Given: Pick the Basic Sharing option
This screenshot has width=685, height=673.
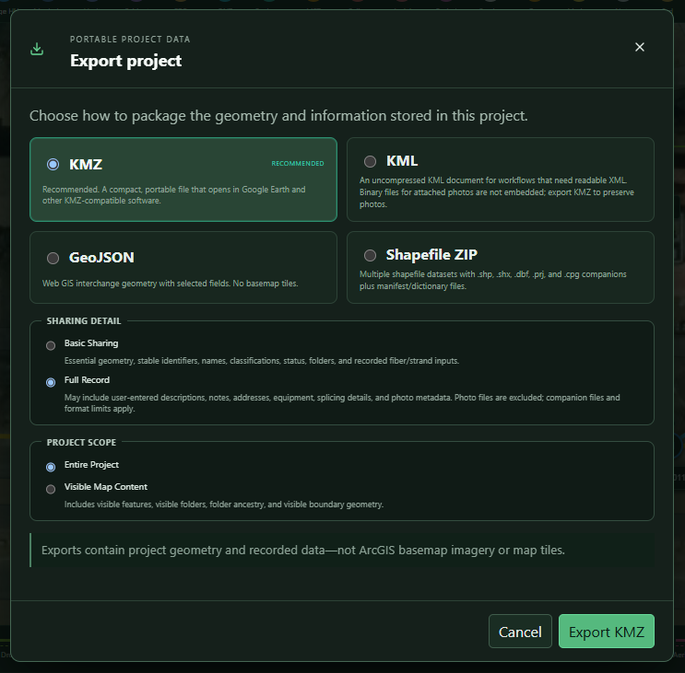Looking at the screenshot, I should tap(51, 346).
